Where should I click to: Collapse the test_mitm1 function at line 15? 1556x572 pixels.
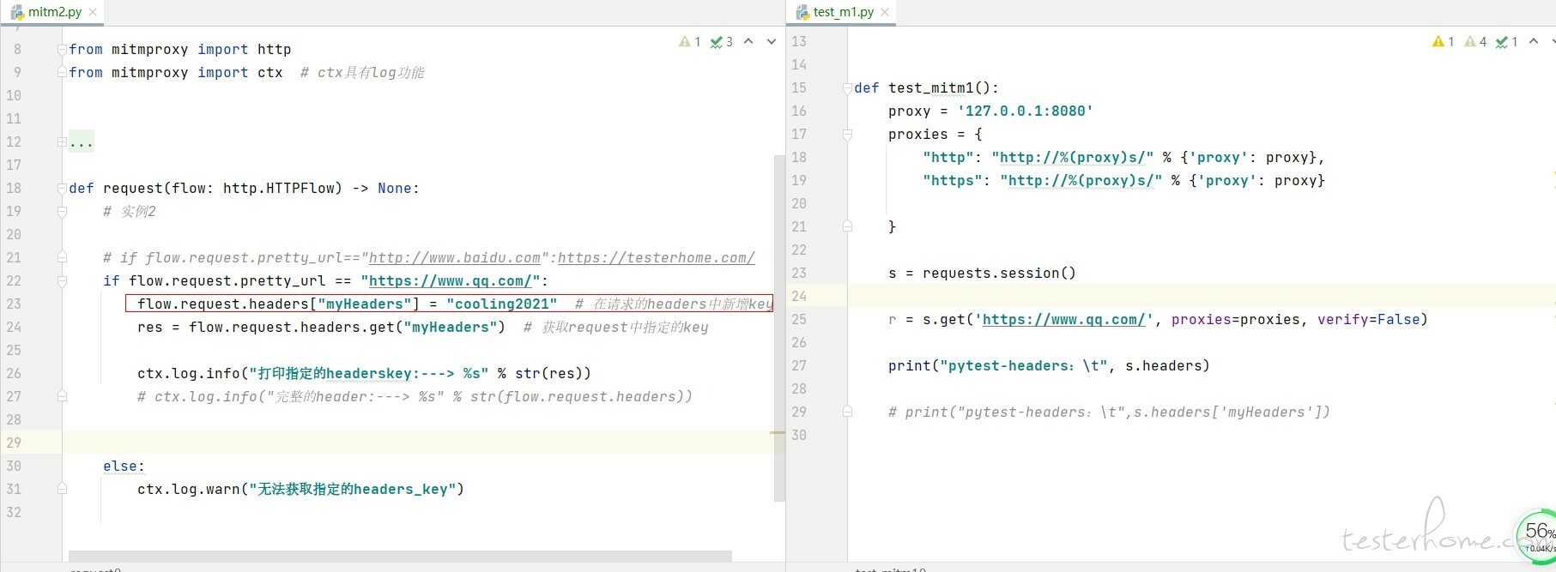(x=847, y=87)
